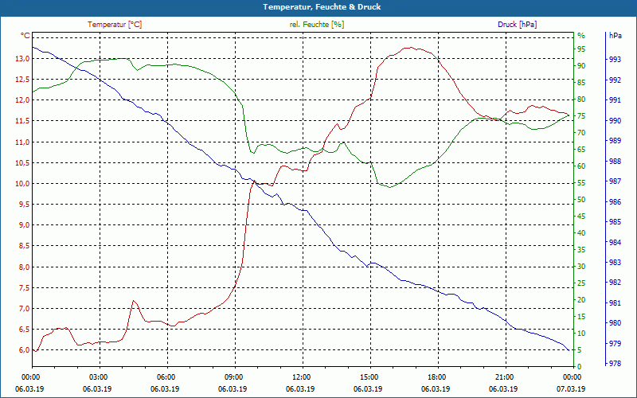Click the "06:00" time label on the x-axis
The image size is (637, 398).
[166, 377]
